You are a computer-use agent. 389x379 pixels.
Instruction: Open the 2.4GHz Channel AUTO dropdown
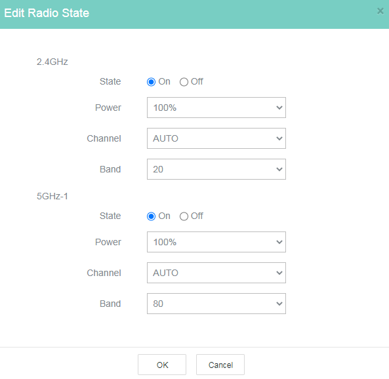[x=216, y=138]
